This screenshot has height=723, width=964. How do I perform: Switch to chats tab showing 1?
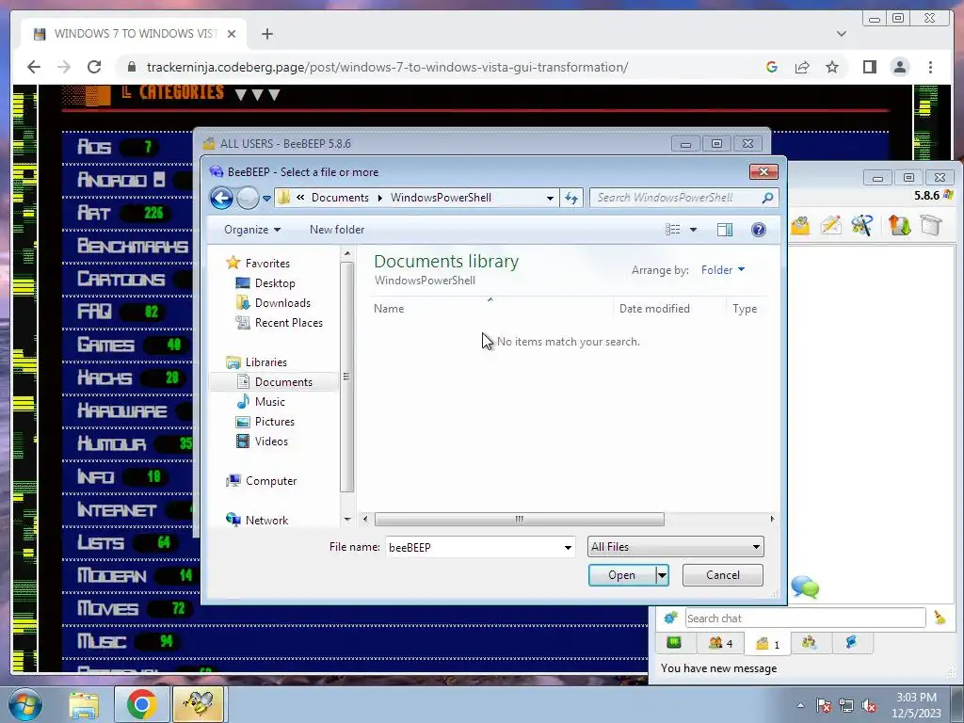coord(768,644)
